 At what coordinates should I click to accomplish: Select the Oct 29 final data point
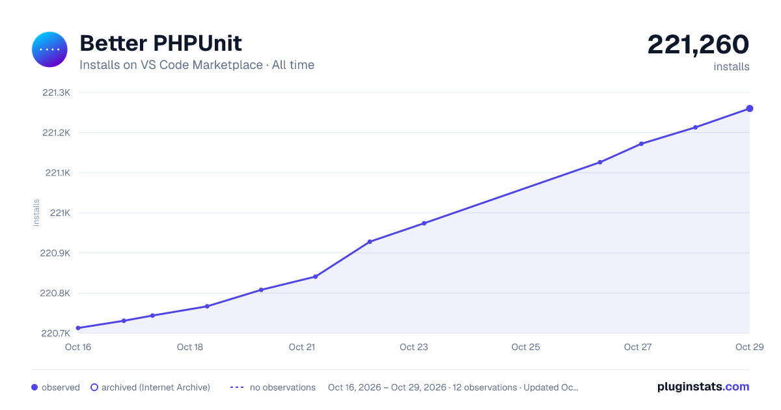pyautogui.click(x=750, y=109)
